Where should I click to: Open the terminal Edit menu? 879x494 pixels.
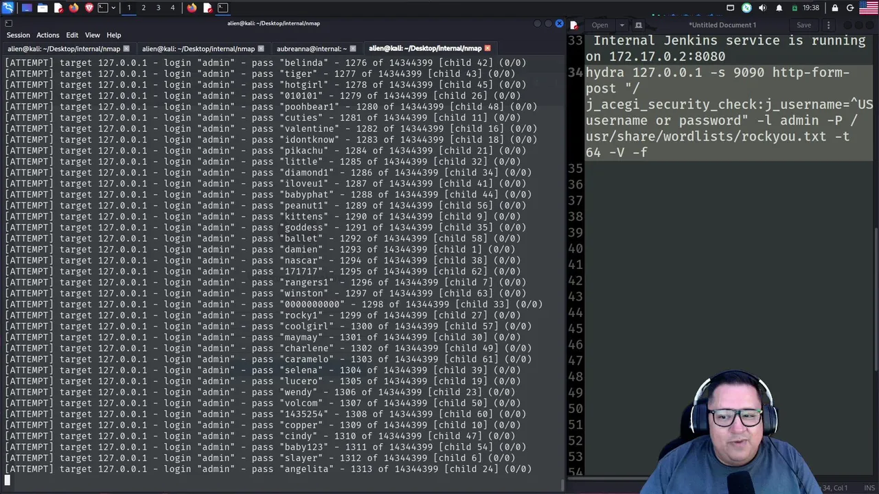point(72,35)
